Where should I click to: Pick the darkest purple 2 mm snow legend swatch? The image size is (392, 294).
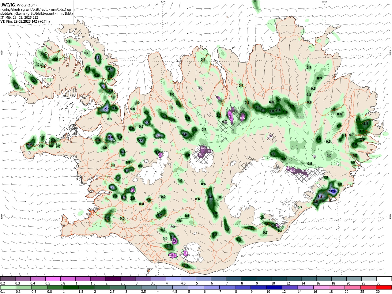pyautogui.click(x=113, y=279)
